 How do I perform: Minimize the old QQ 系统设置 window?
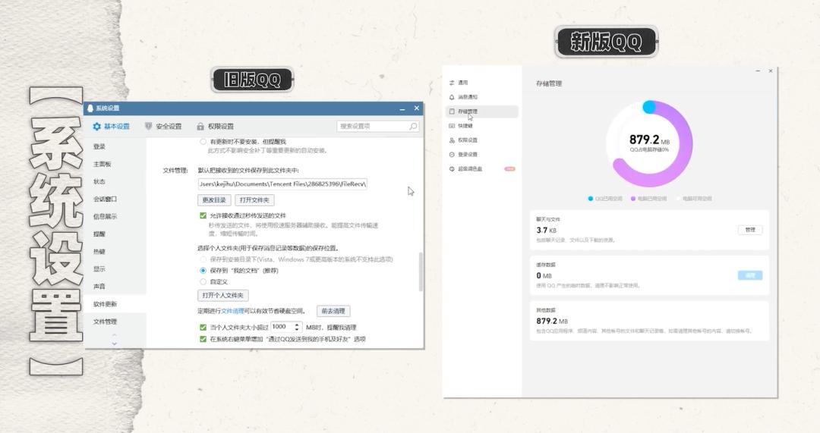pyautogui.click(x=402, y=108)
